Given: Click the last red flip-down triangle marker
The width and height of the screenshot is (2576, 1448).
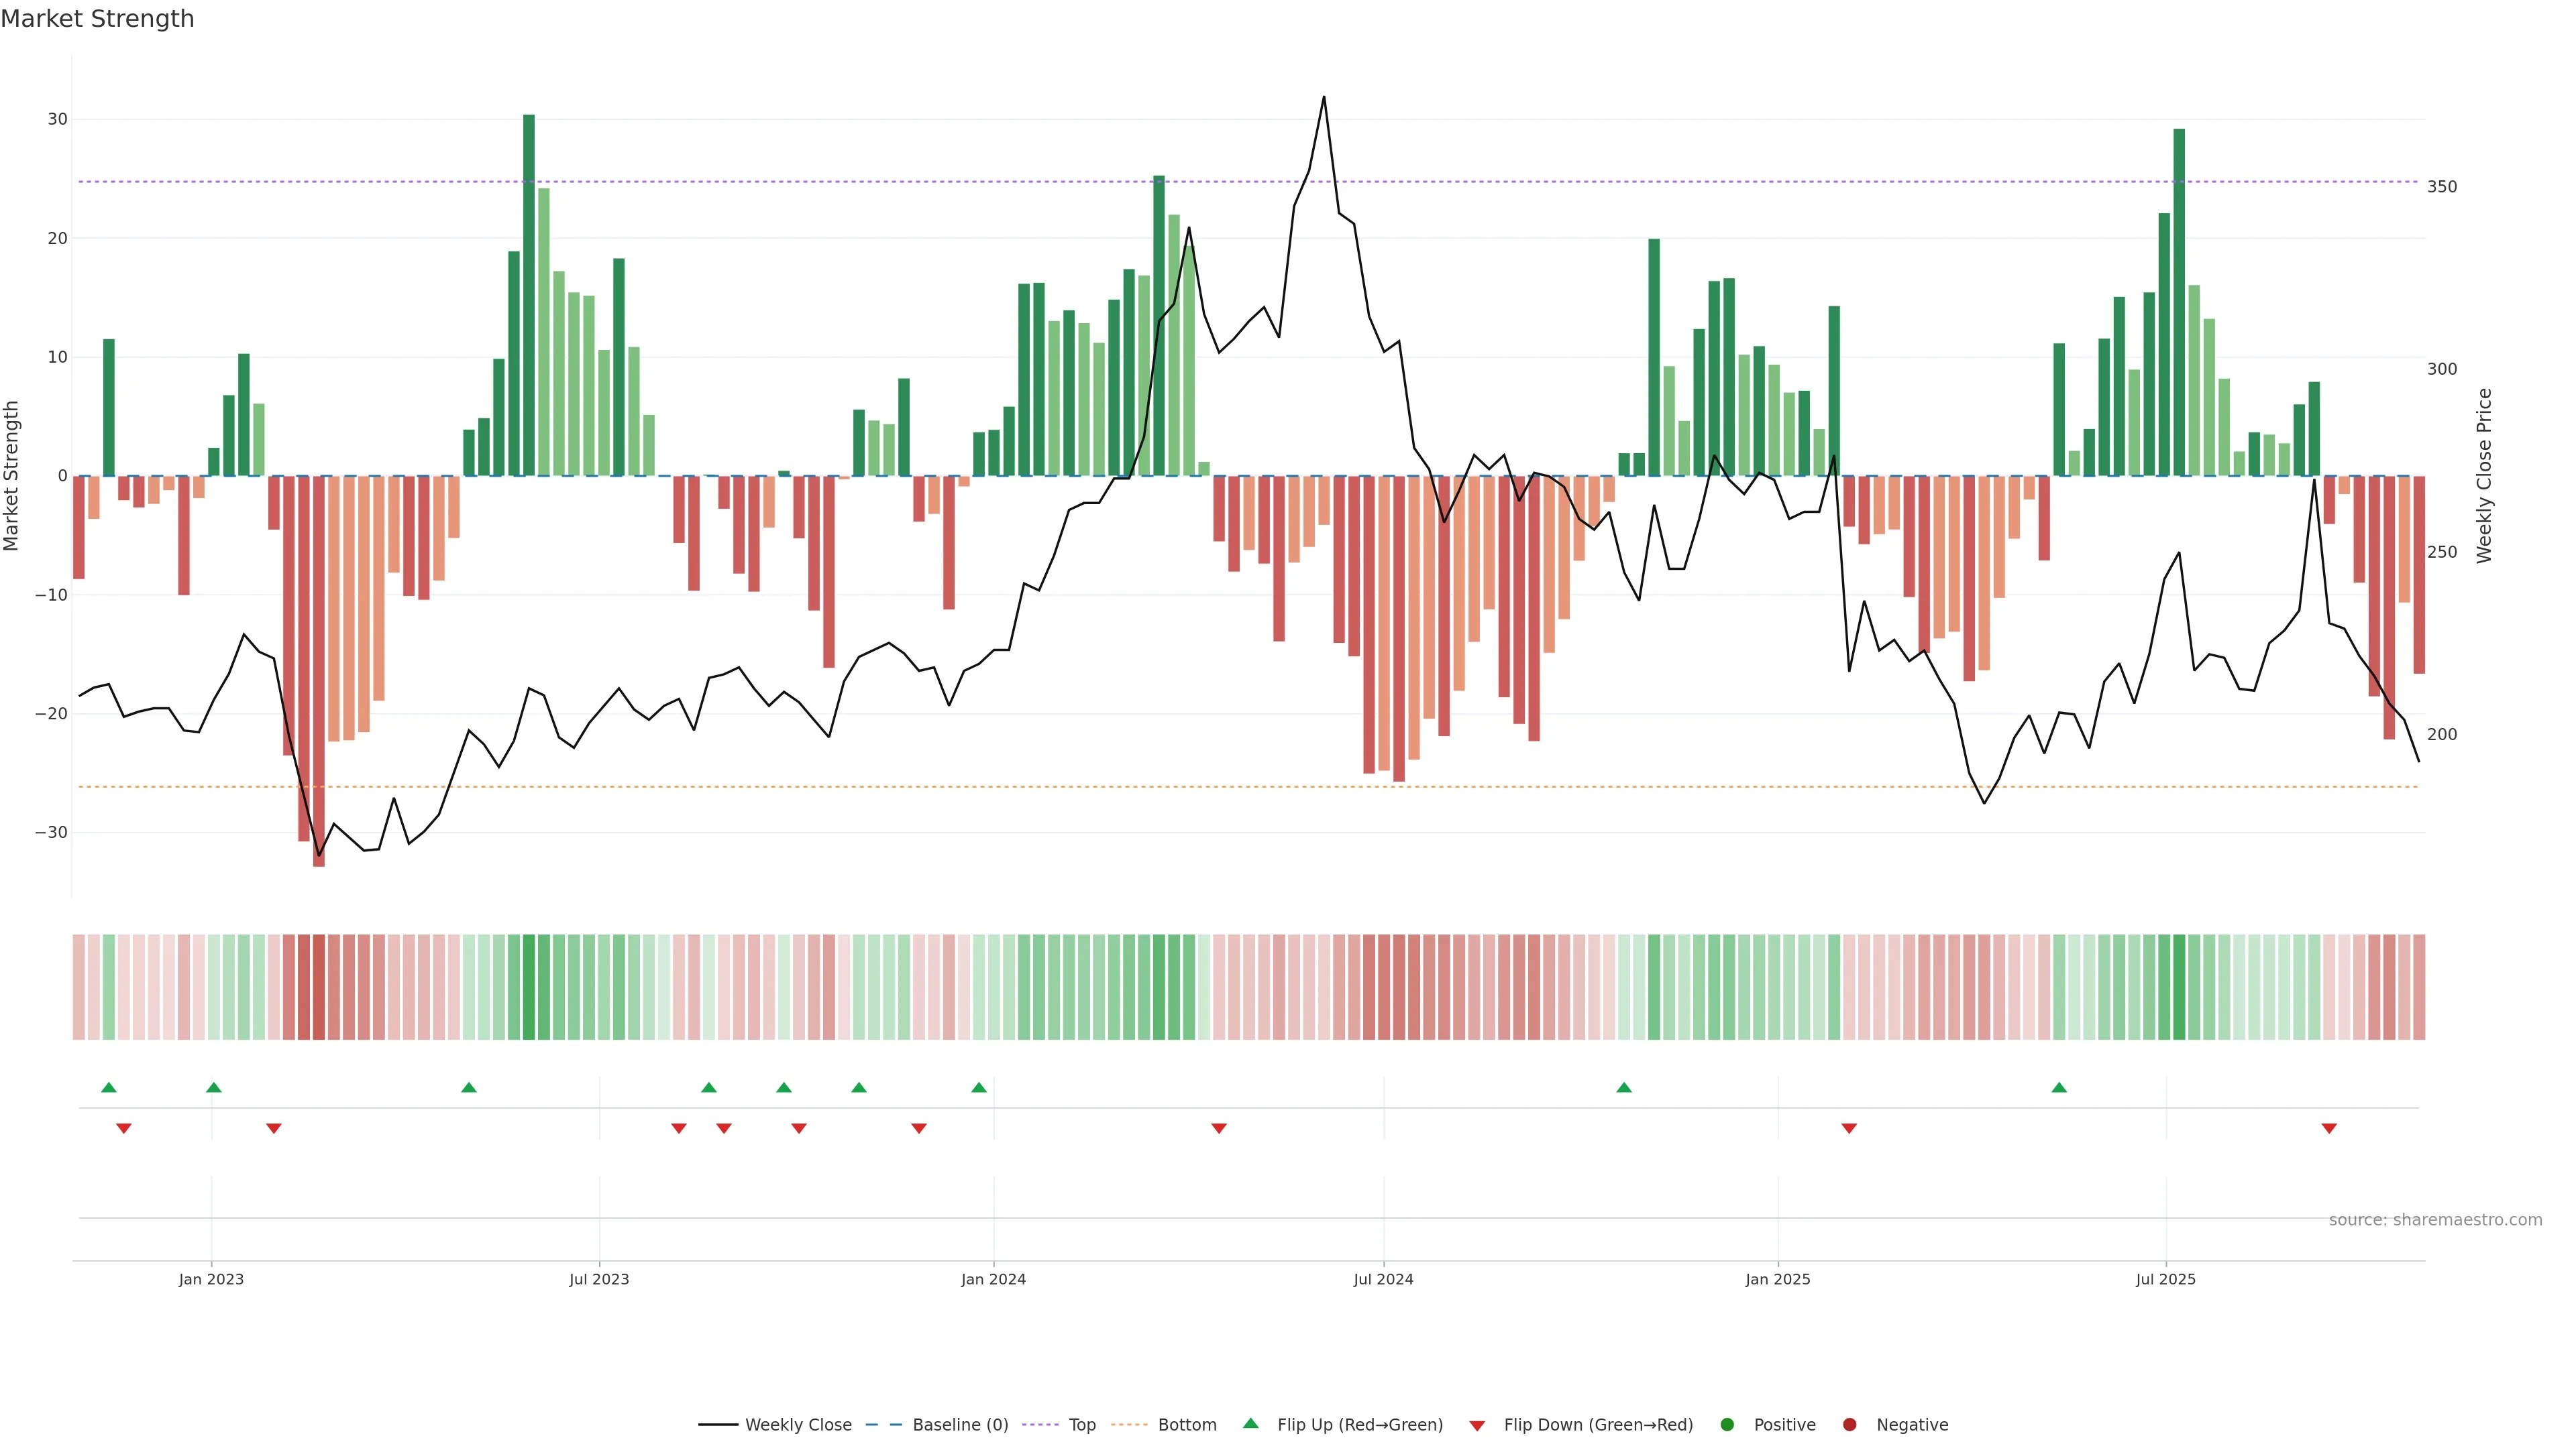Looking at the screenshot, I should tap(2329, 1128).
